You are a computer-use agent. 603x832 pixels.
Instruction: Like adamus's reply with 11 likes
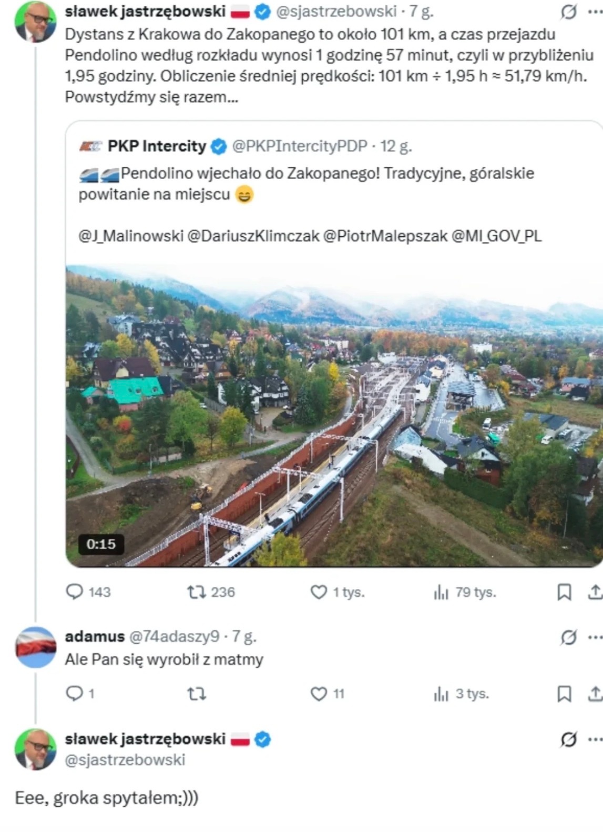coord(319,694)
